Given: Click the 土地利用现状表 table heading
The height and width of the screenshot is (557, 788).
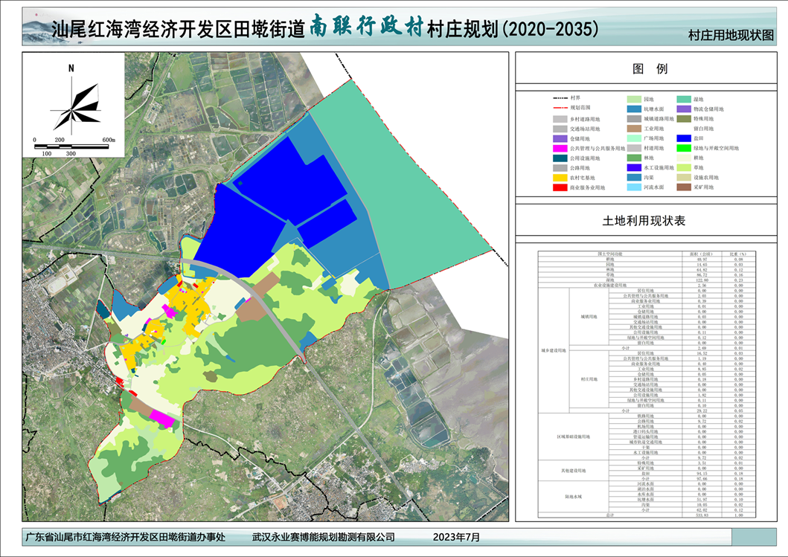Looking at the screenshot, I should click(644, 221).
